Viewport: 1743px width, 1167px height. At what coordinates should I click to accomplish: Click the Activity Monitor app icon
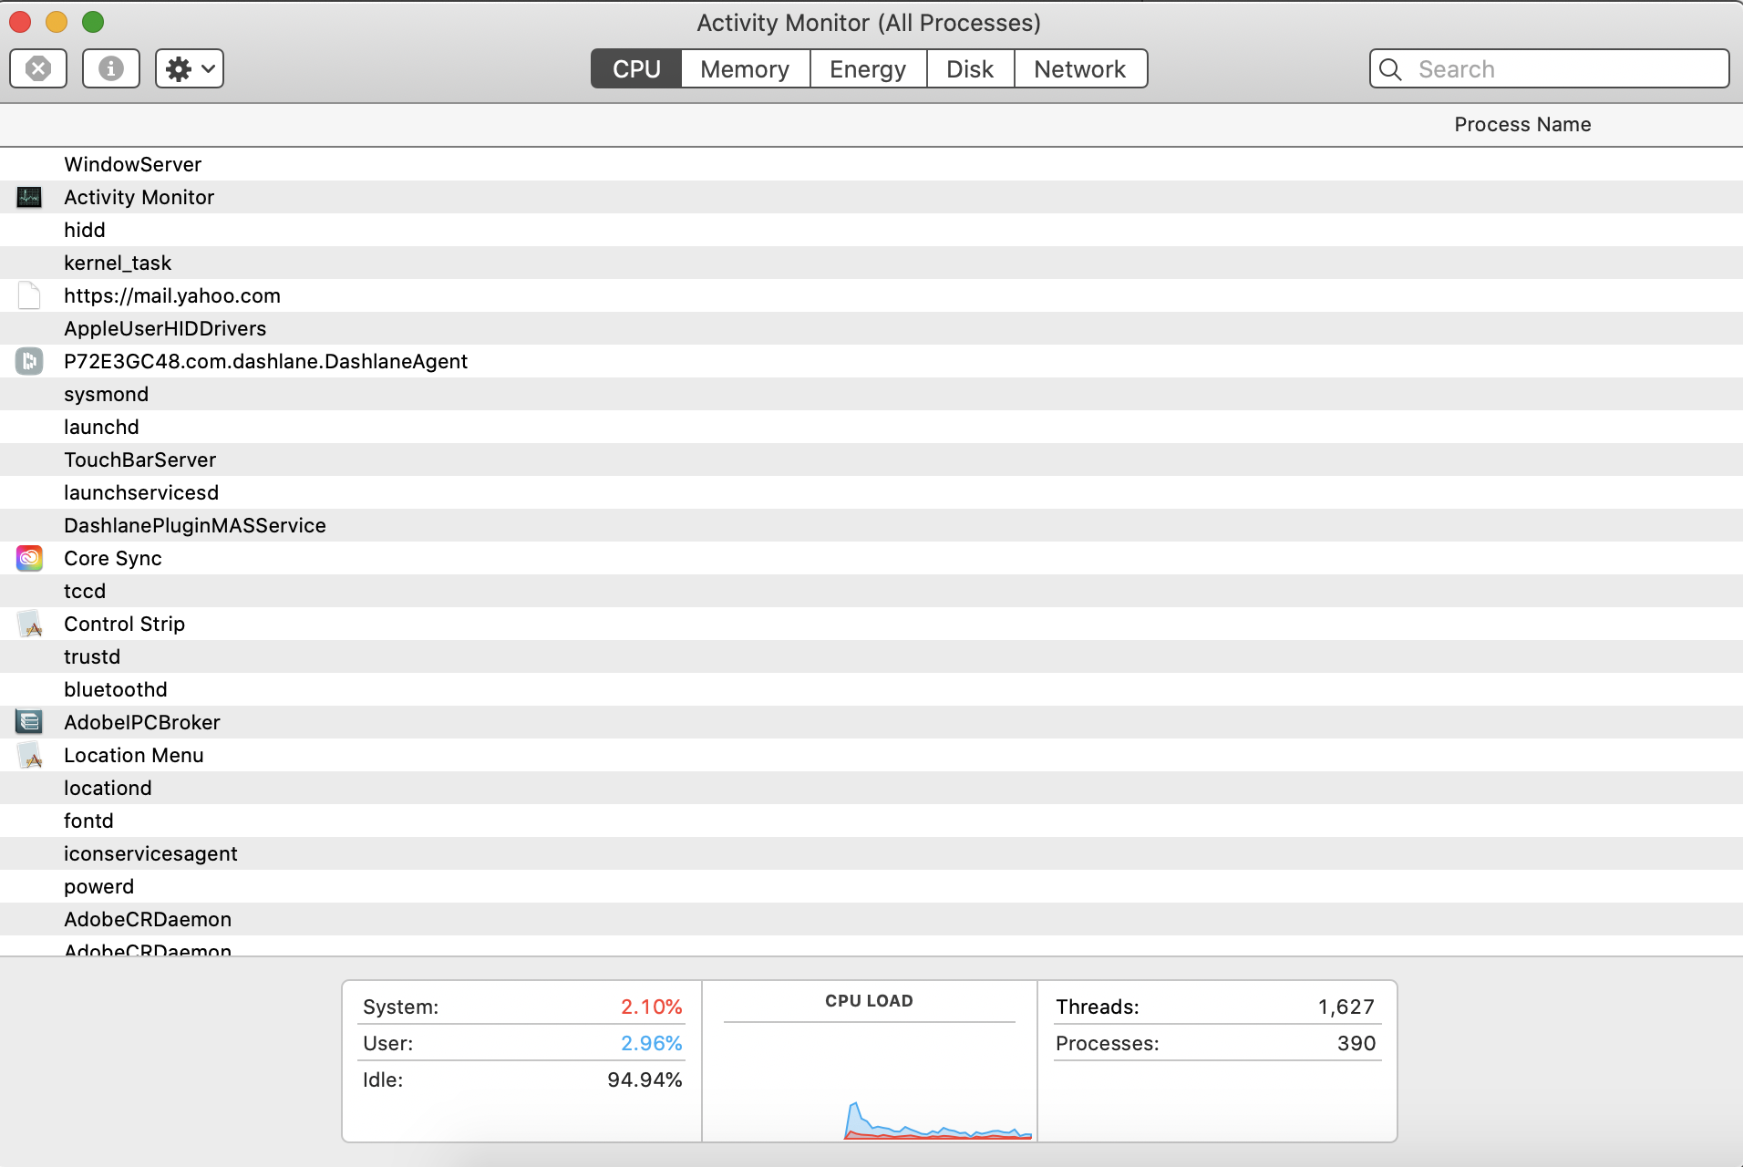coord(29,197)
